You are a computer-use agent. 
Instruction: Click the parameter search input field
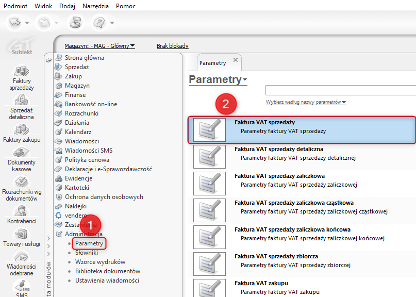(341, 90)
